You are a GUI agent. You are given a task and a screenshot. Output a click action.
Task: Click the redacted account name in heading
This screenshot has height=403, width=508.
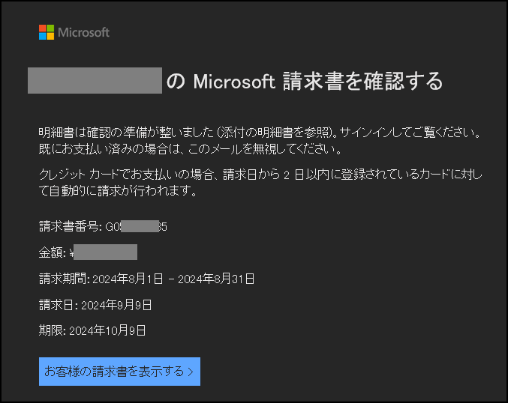click(95, 81)
